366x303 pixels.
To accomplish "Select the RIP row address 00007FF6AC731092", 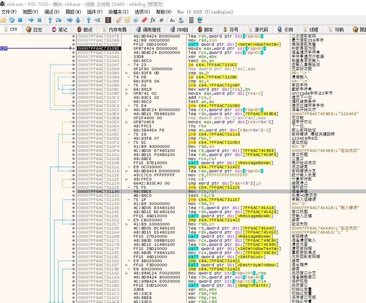I will tap(98, 48).
